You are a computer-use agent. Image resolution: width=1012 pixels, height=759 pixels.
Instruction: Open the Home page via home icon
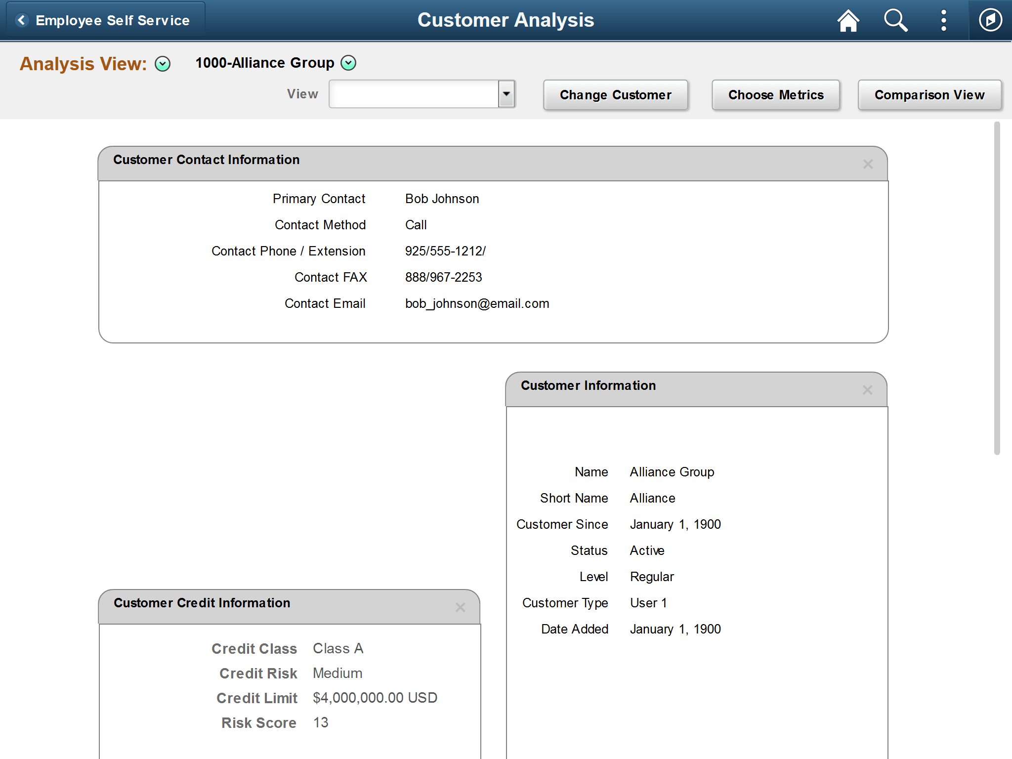tap(848, 20)
